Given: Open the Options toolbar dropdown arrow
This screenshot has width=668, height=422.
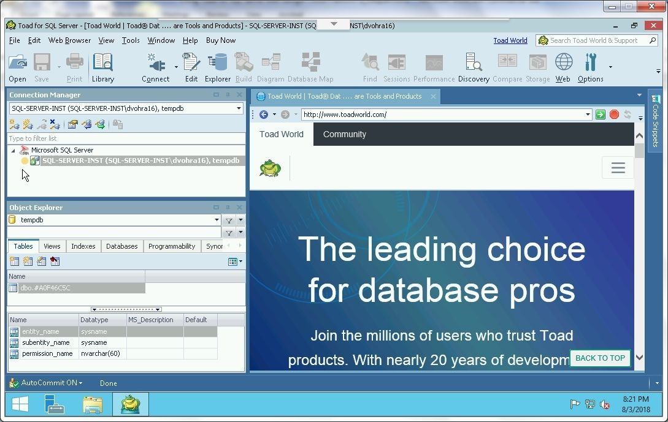Looking at the screenshot, I should (610, 67).
